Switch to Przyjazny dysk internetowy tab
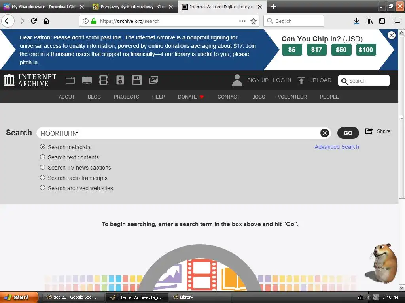 click(x=133, y=7)
